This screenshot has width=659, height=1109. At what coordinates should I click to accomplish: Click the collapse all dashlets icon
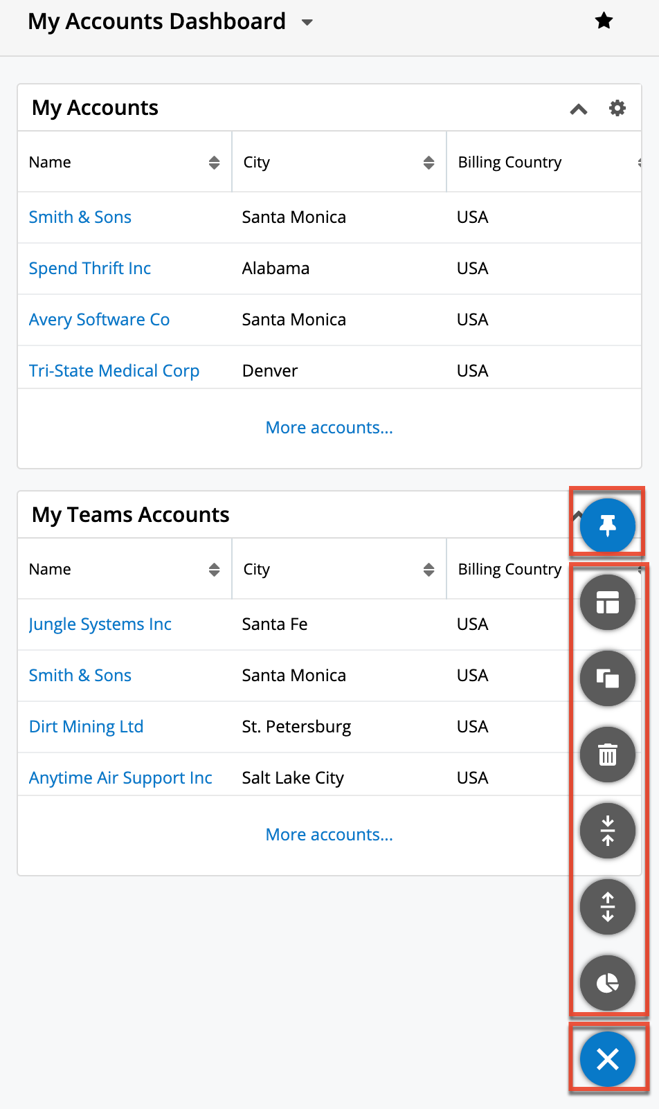607,831
